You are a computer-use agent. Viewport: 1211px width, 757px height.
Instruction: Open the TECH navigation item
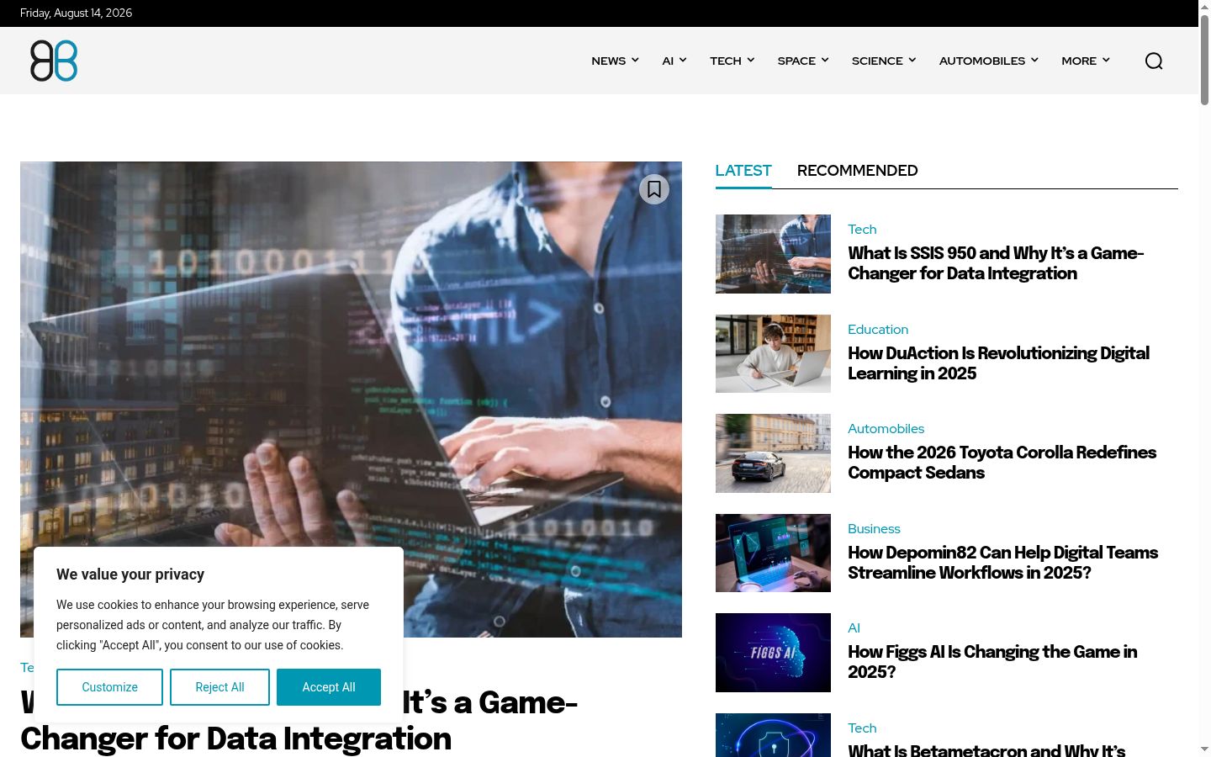pyautogui.click(x=726, y=61)
